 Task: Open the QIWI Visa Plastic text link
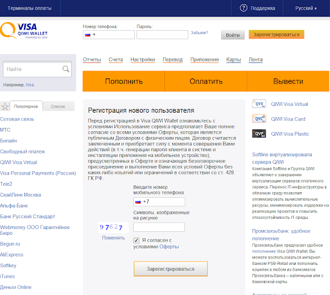pos(290,134)
